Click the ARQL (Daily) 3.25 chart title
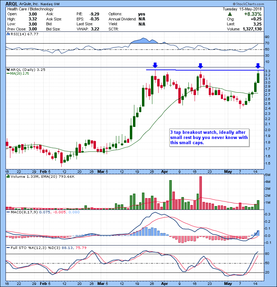This screenshot has width=277, height=287. click(28, 70)
